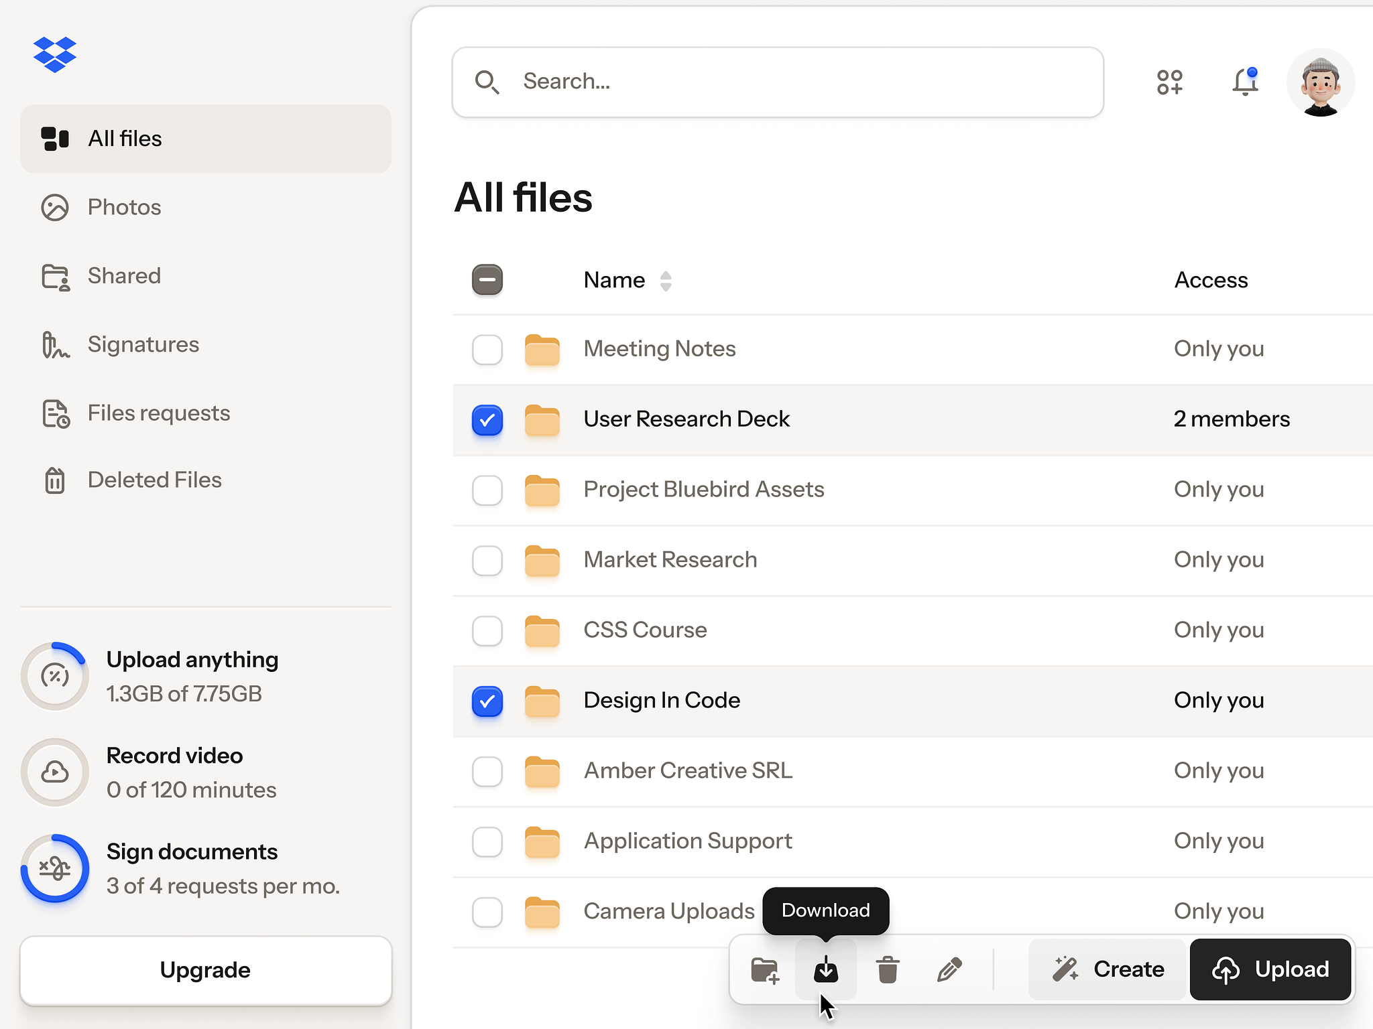Click the Download icon in the action bar

[826, 969]
